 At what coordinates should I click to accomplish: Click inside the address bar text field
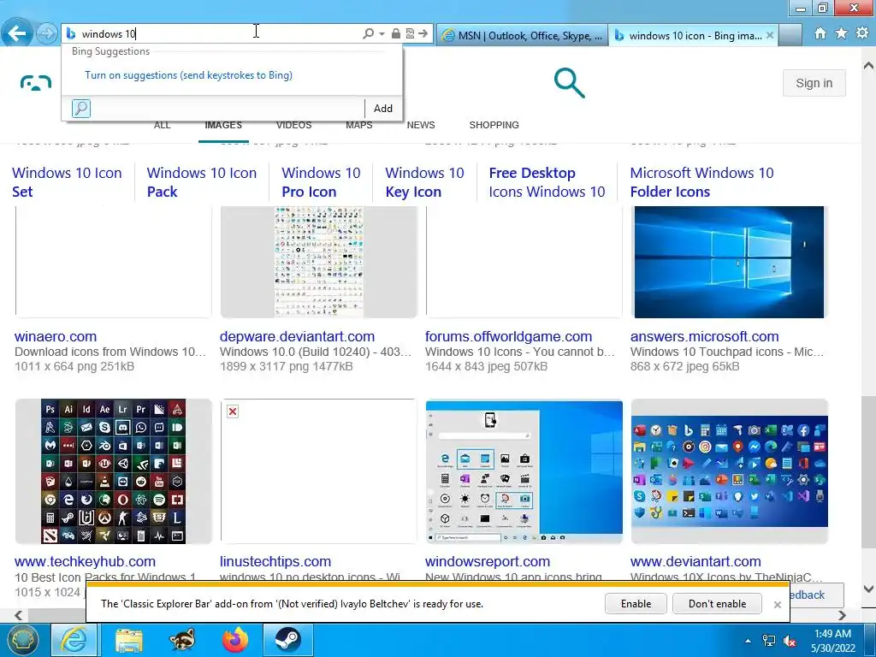coord(220,33)
